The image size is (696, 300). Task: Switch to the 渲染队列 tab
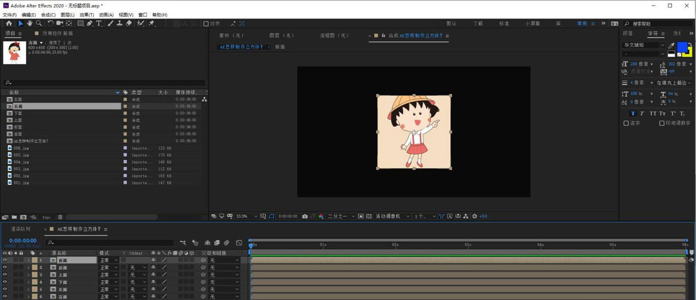(20, 229)
